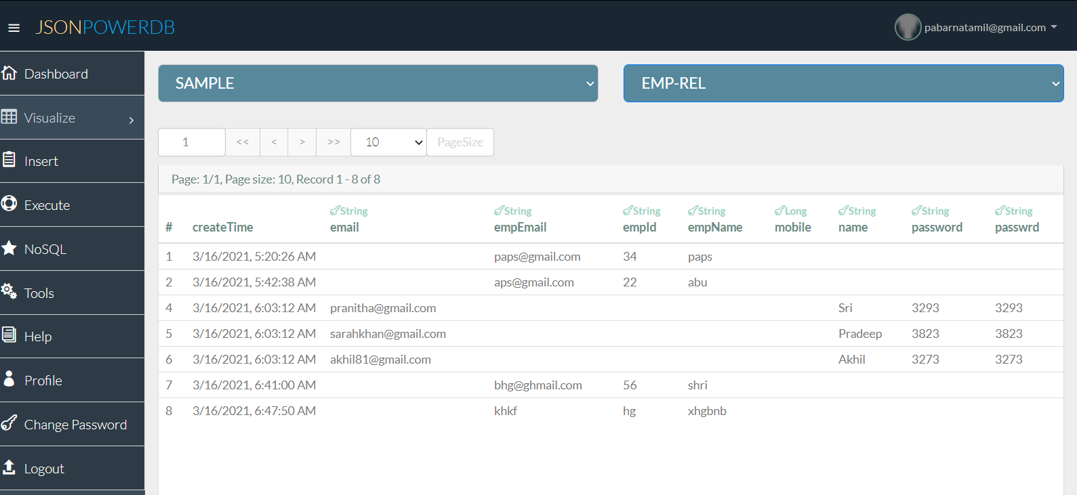Toggle the hamburger menu icon
Viewport: 1077px width, 495px height.
[x=14, y=28]
